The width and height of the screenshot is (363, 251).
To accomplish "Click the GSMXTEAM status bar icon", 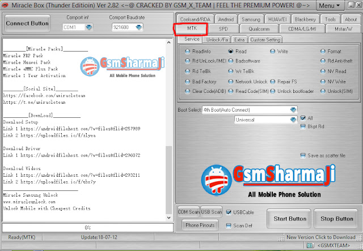I will click(x=310, y=245).
